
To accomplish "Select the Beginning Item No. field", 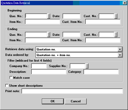I will tap(43, 22).
